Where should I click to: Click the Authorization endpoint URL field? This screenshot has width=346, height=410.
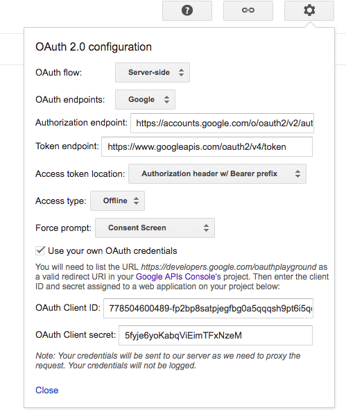point(222,123)
